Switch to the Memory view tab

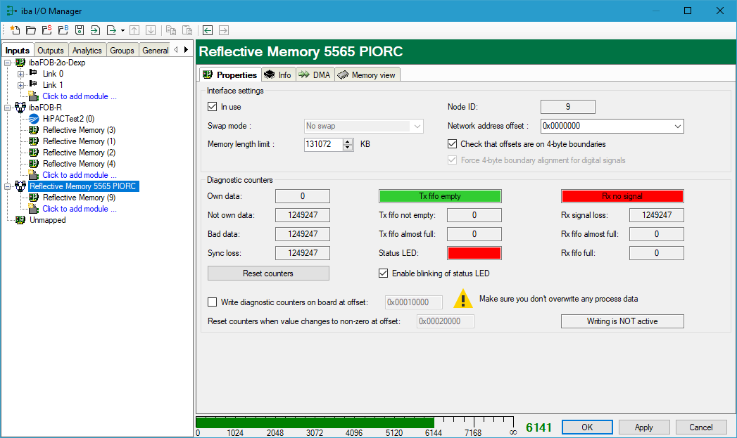367,75
